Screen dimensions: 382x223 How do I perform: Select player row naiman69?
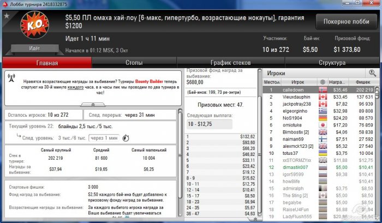[319, 139]
